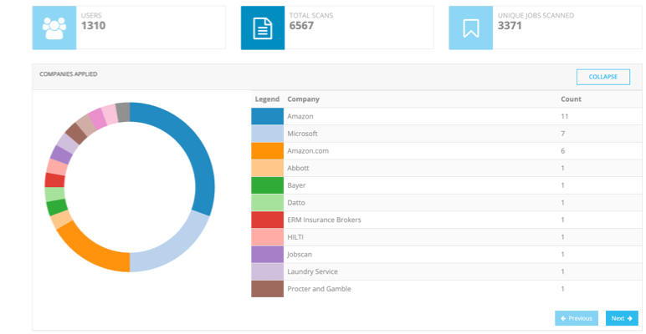Click the Users people icon
The width and height of the screenshot is (646, 334).
54,28
